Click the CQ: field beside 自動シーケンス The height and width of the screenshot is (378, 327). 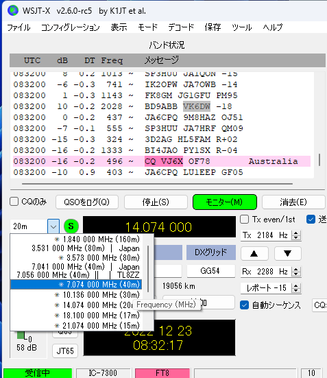[x=319, y=305]
